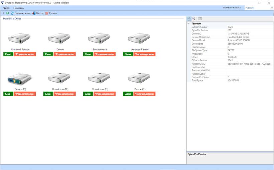Image resolution: width=274 pixels, height=170 pixels.
Task: Select the first Unnamed Partition drive icon
Action: click(x=19, y=38)
